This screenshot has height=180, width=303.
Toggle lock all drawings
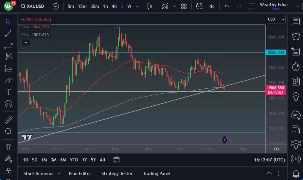pos(9,171)
